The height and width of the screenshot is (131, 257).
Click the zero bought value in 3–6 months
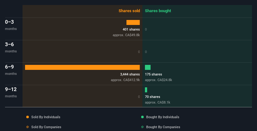click(146, 52)
